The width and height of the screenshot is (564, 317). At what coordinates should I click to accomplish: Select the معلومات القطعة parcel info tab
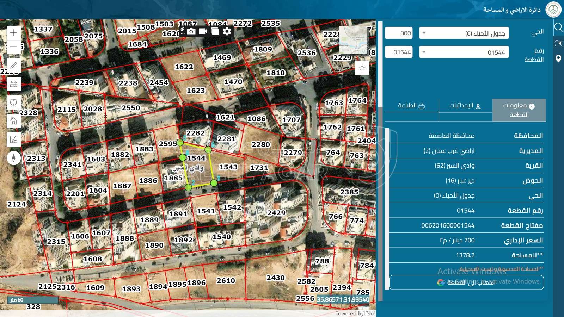[519, 110]
